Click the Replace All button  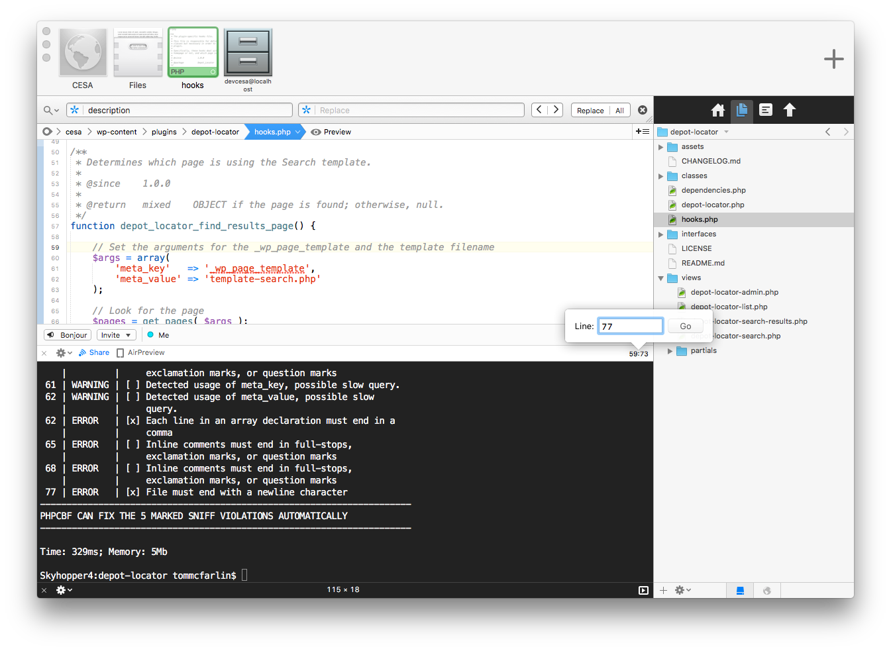pos(620,110)
